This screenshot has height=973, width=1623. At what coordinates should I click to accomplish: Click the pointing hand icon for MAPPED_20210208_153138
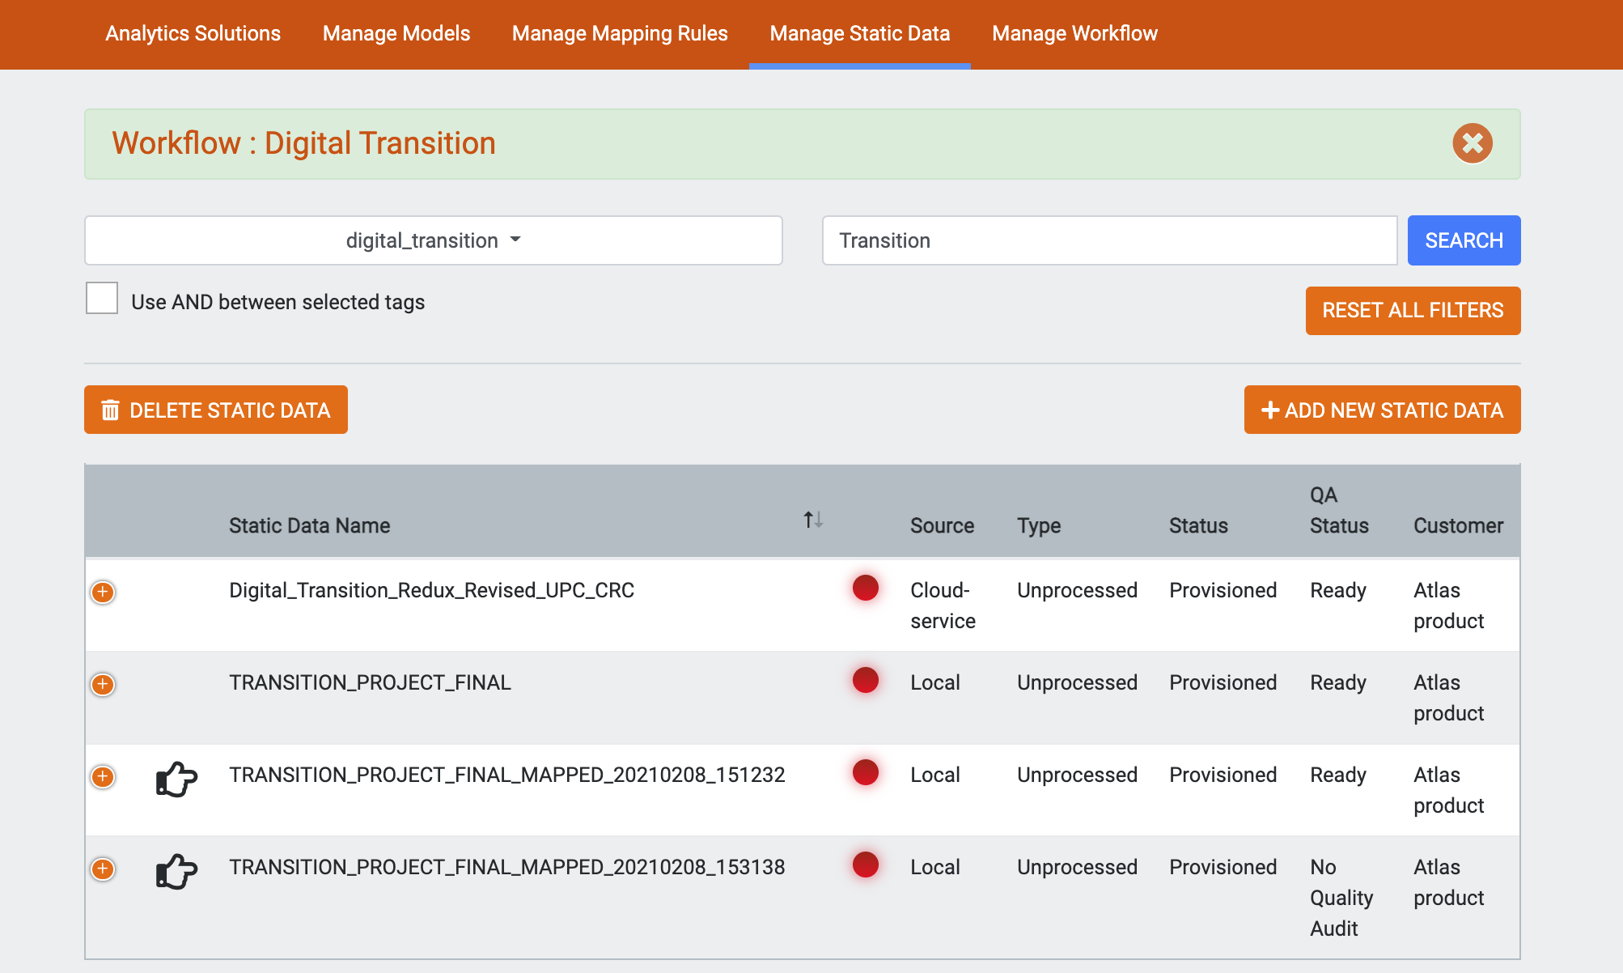pyautogui.click(x=176, y=871)
